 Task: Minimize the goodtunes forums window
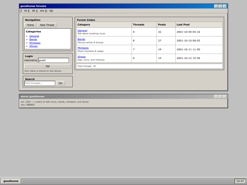click(x=216, y=6)
